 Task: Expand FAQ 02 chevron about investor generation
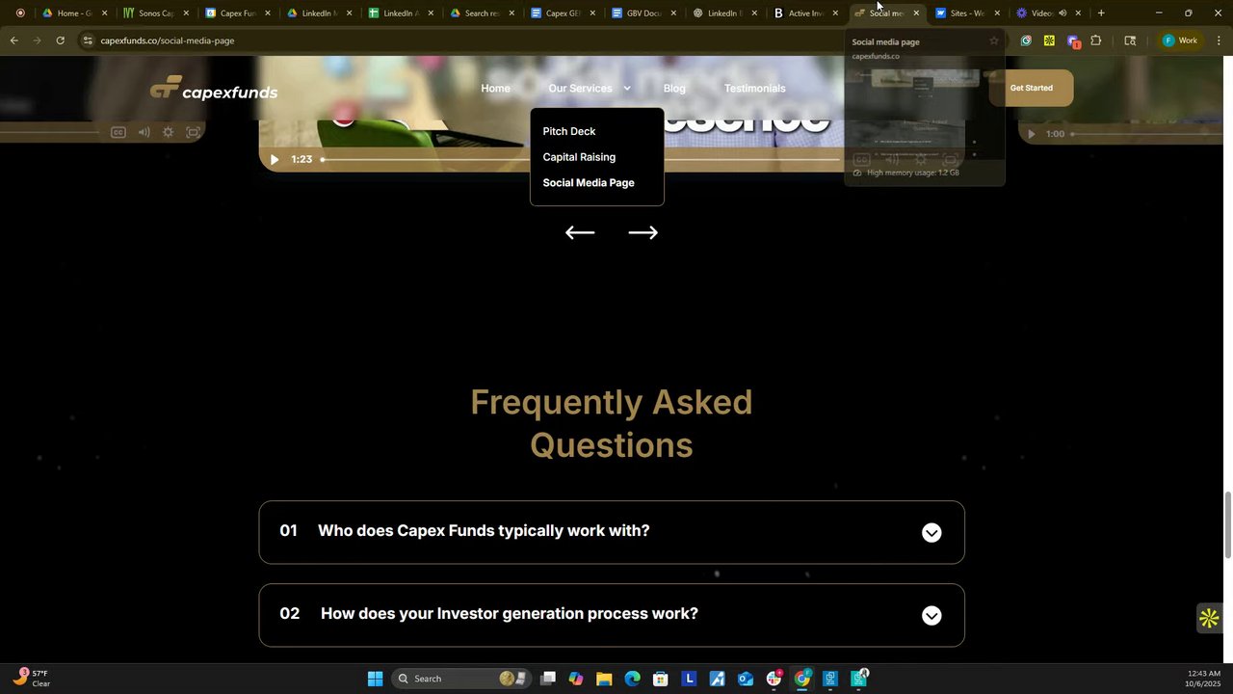931,616
